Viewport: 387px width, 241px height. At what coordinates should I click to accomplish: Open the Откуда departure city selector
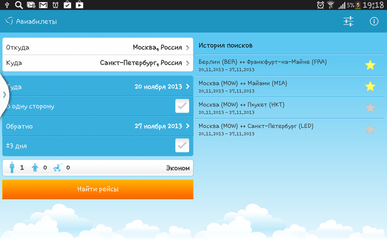[98, 47]
